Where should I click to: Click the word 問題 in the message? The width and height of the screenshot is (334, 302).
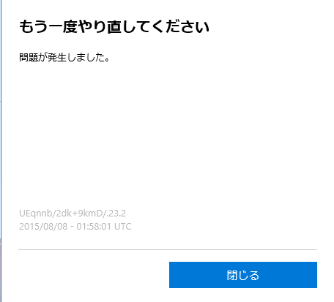pyautogui.click(x=29, y=58)
